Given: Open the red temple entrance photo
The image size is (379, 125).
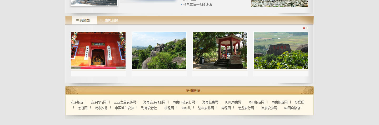Looking at the screenshot, I should tap(98, 50).
